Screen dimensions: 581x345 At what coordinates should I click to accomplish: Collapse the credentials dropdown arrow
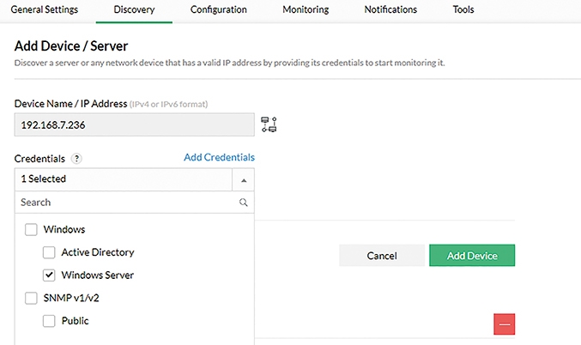(x=244, y=180)
